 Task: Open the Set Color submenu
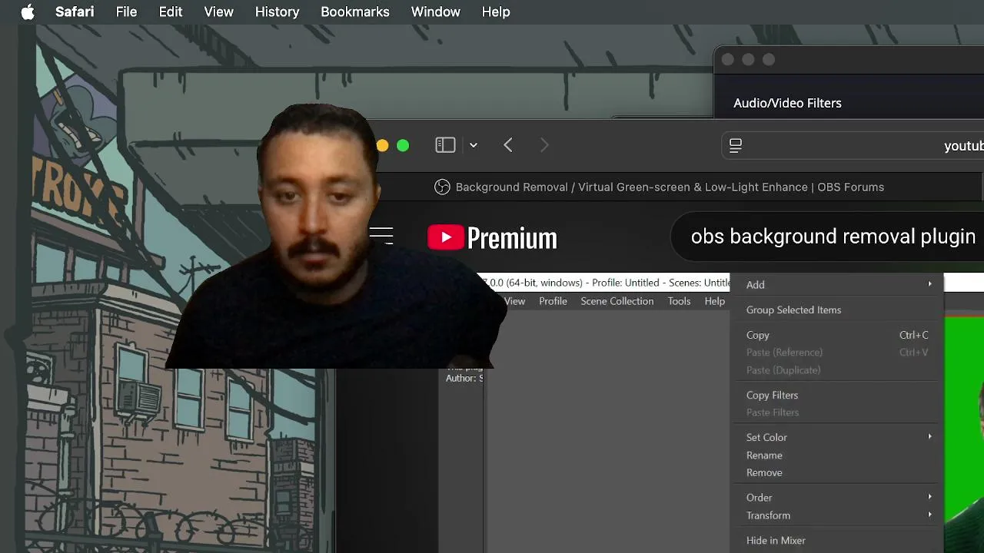tap(836, 437)
